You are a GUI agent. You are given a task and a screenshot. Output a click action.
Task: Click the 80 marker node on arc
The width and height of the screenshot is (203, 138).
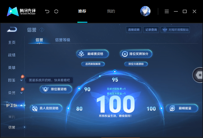click(x=68, y=108)
